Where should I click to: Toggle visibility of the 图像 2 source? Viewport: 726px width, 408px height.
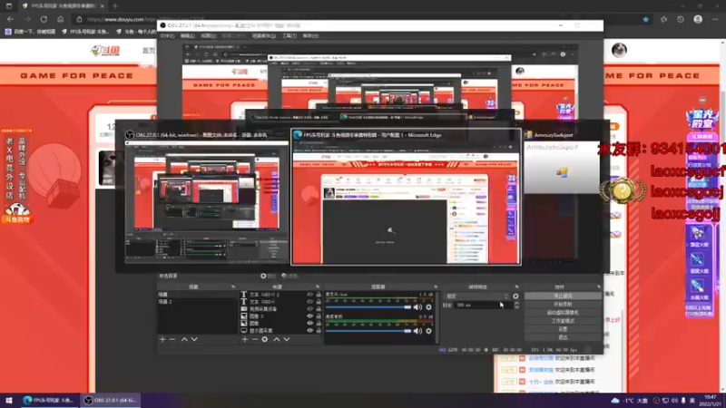pos(309,316)
